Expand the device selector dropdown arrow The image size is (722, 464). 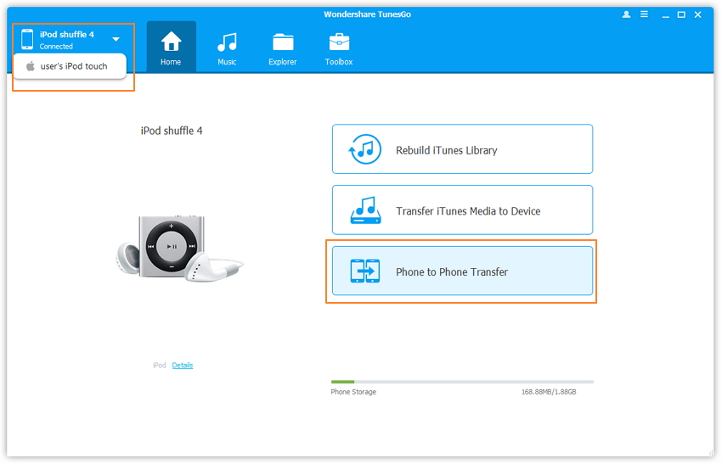[116, 39]
